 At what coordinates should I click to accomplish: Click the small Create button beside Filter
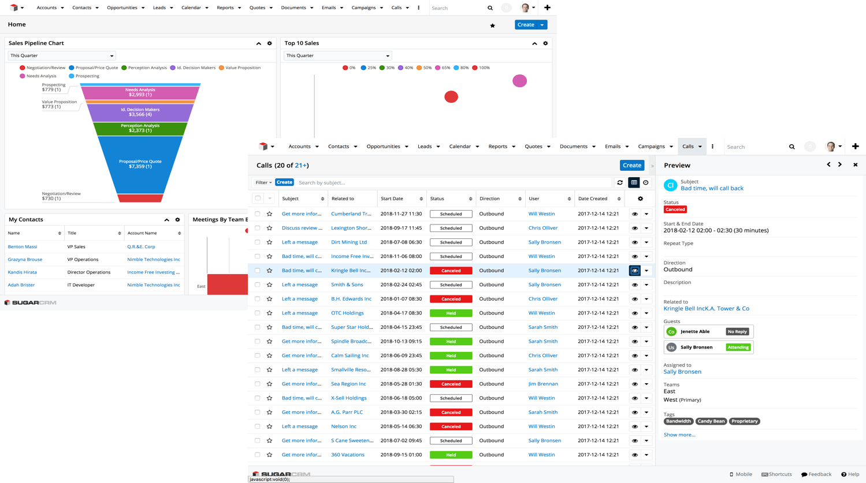coord(284,182)
